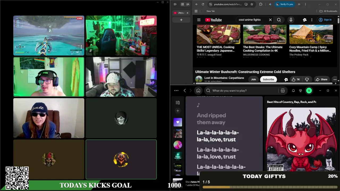Jump to lyric line And ripped them away
Image resolution: width=340 pixels, height=191 pixels.
[x=211, y=119]
